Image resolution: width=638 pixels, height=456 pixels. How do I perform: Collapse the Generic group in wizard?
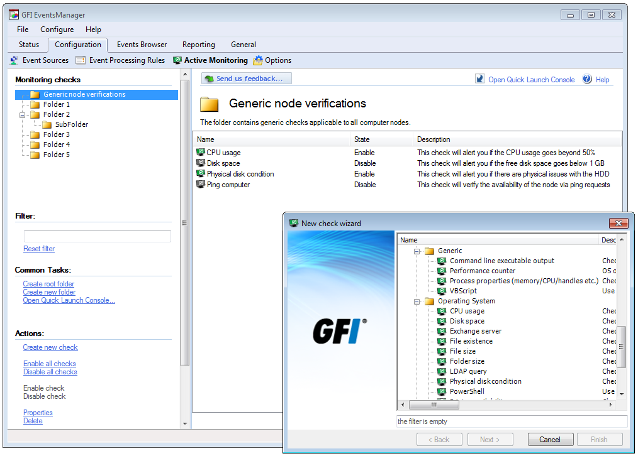click(417, 251)
